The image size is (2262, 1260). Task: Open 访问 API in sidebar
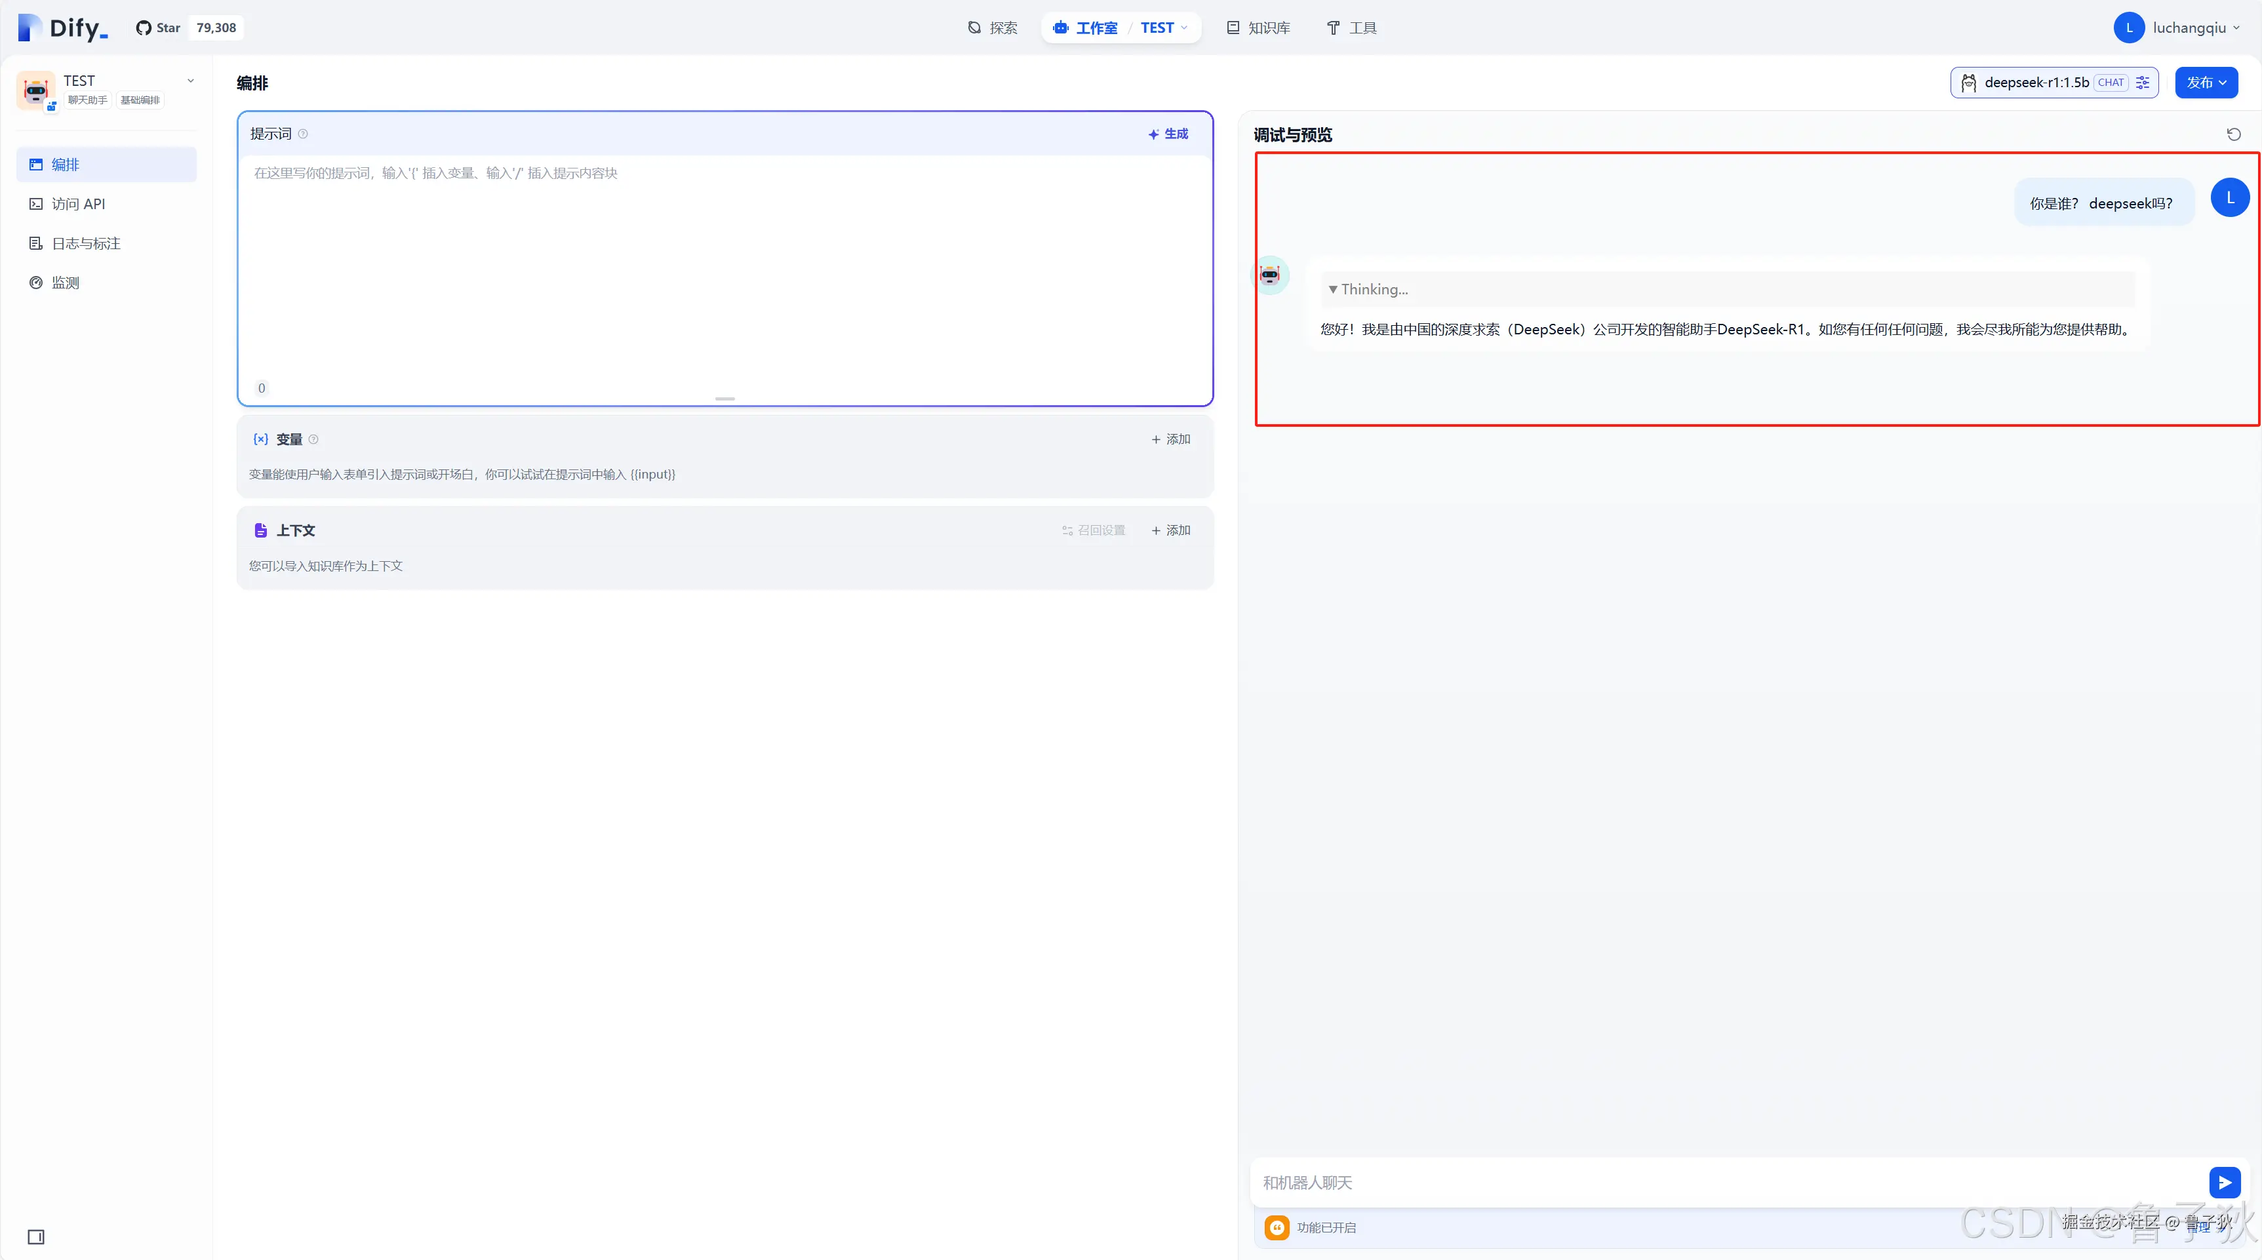point(77,204)
